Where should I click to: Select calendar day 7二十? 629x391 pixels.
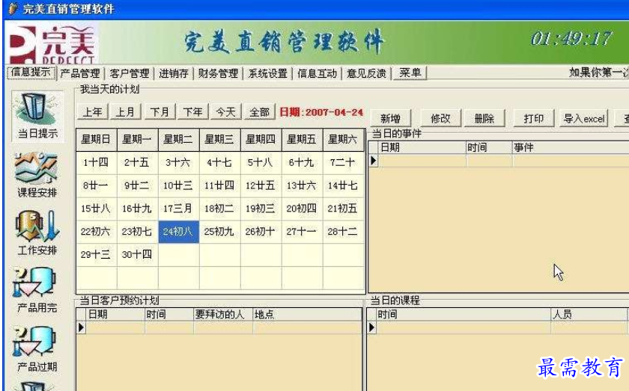343,163
